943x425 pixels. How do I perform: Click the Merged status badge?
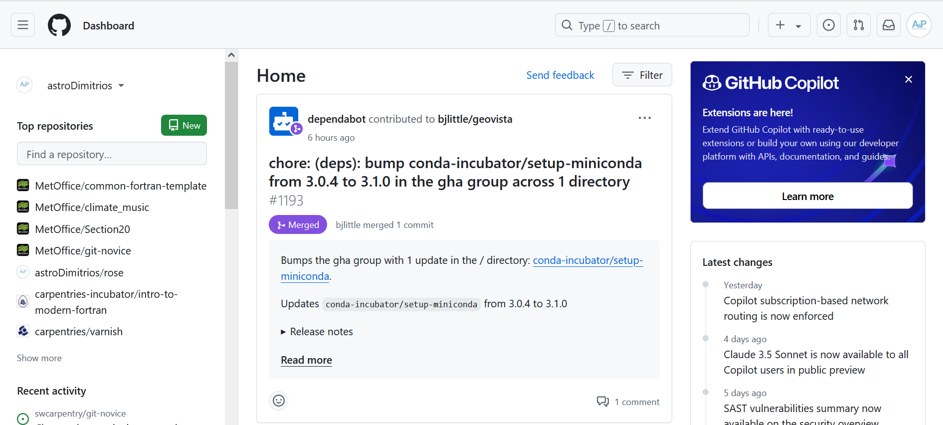coord(298,224)
